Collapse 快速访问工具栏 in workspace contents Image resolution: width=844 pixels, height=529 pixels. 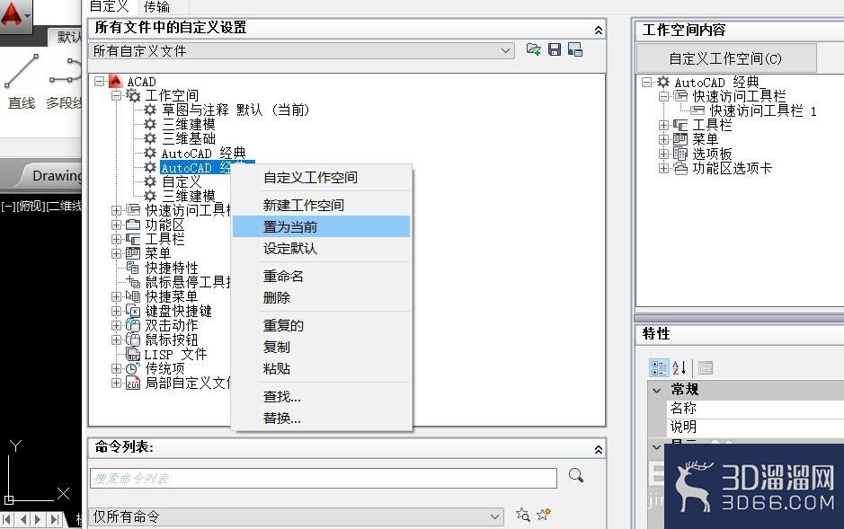tap(663, 96)
